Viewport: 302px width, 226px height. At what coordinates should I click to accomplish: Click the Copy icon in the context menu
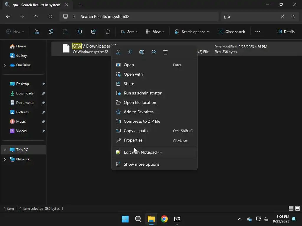[130, 52]
